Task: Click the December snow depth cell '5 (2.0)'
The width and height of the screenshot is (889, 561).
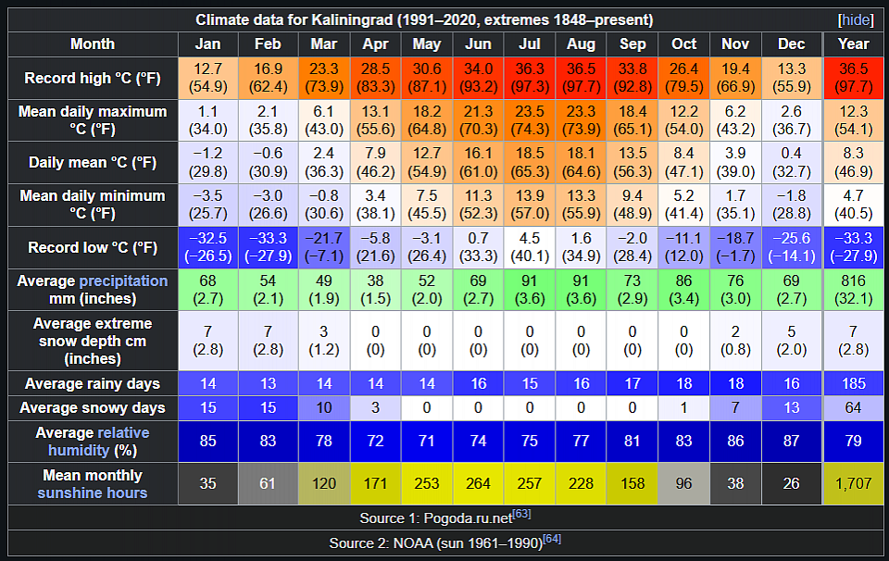Action: [792, 341]
